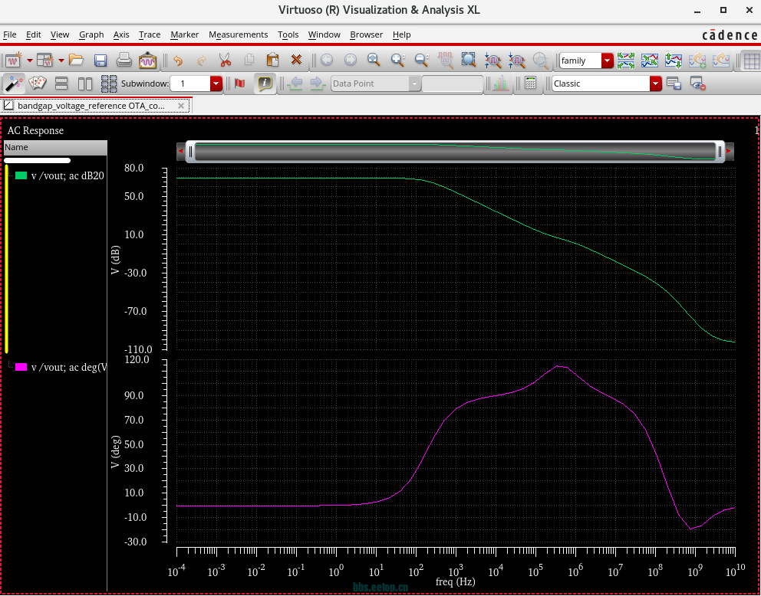Click the zoom magnifier icon

[374, 60]
